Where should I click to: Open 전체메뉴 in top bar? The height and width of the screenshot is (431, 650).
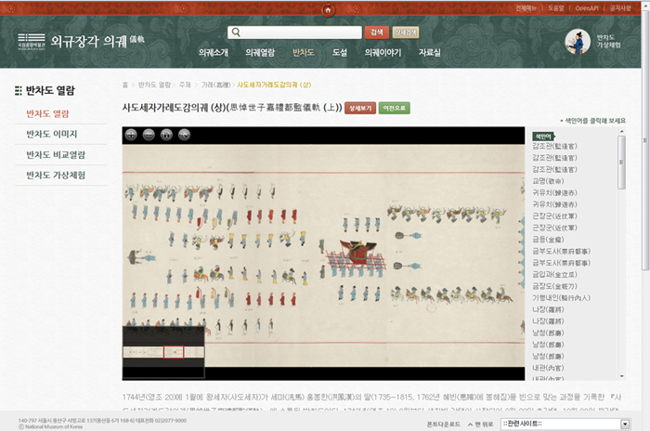(526, 8)
